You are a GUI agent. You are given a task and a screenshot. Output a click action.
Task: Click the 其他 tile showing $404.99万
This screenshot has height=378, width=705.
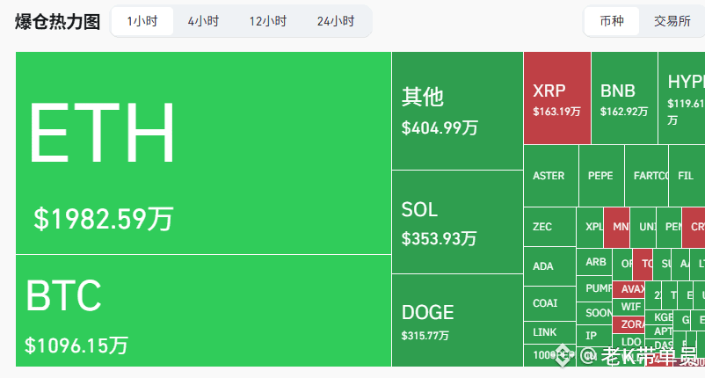pos(457,111)
